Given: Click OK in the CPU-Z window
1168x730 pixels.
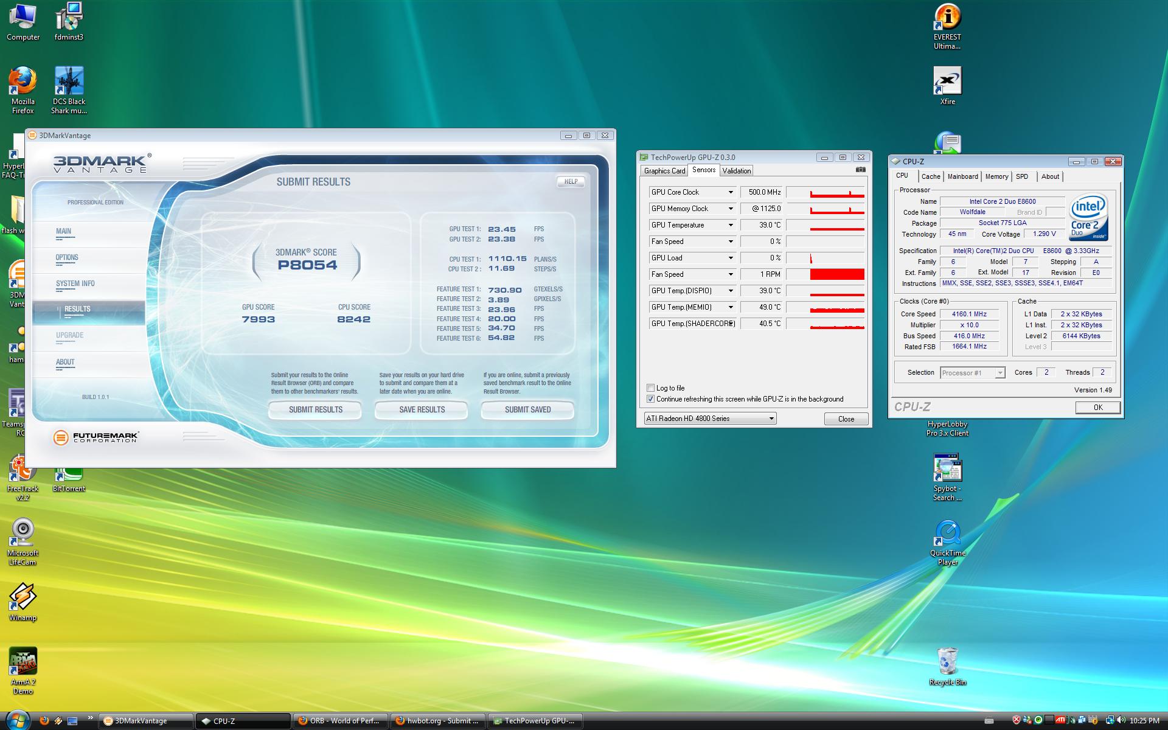Looking at the screenshot, I should (x=1098, y=408).
